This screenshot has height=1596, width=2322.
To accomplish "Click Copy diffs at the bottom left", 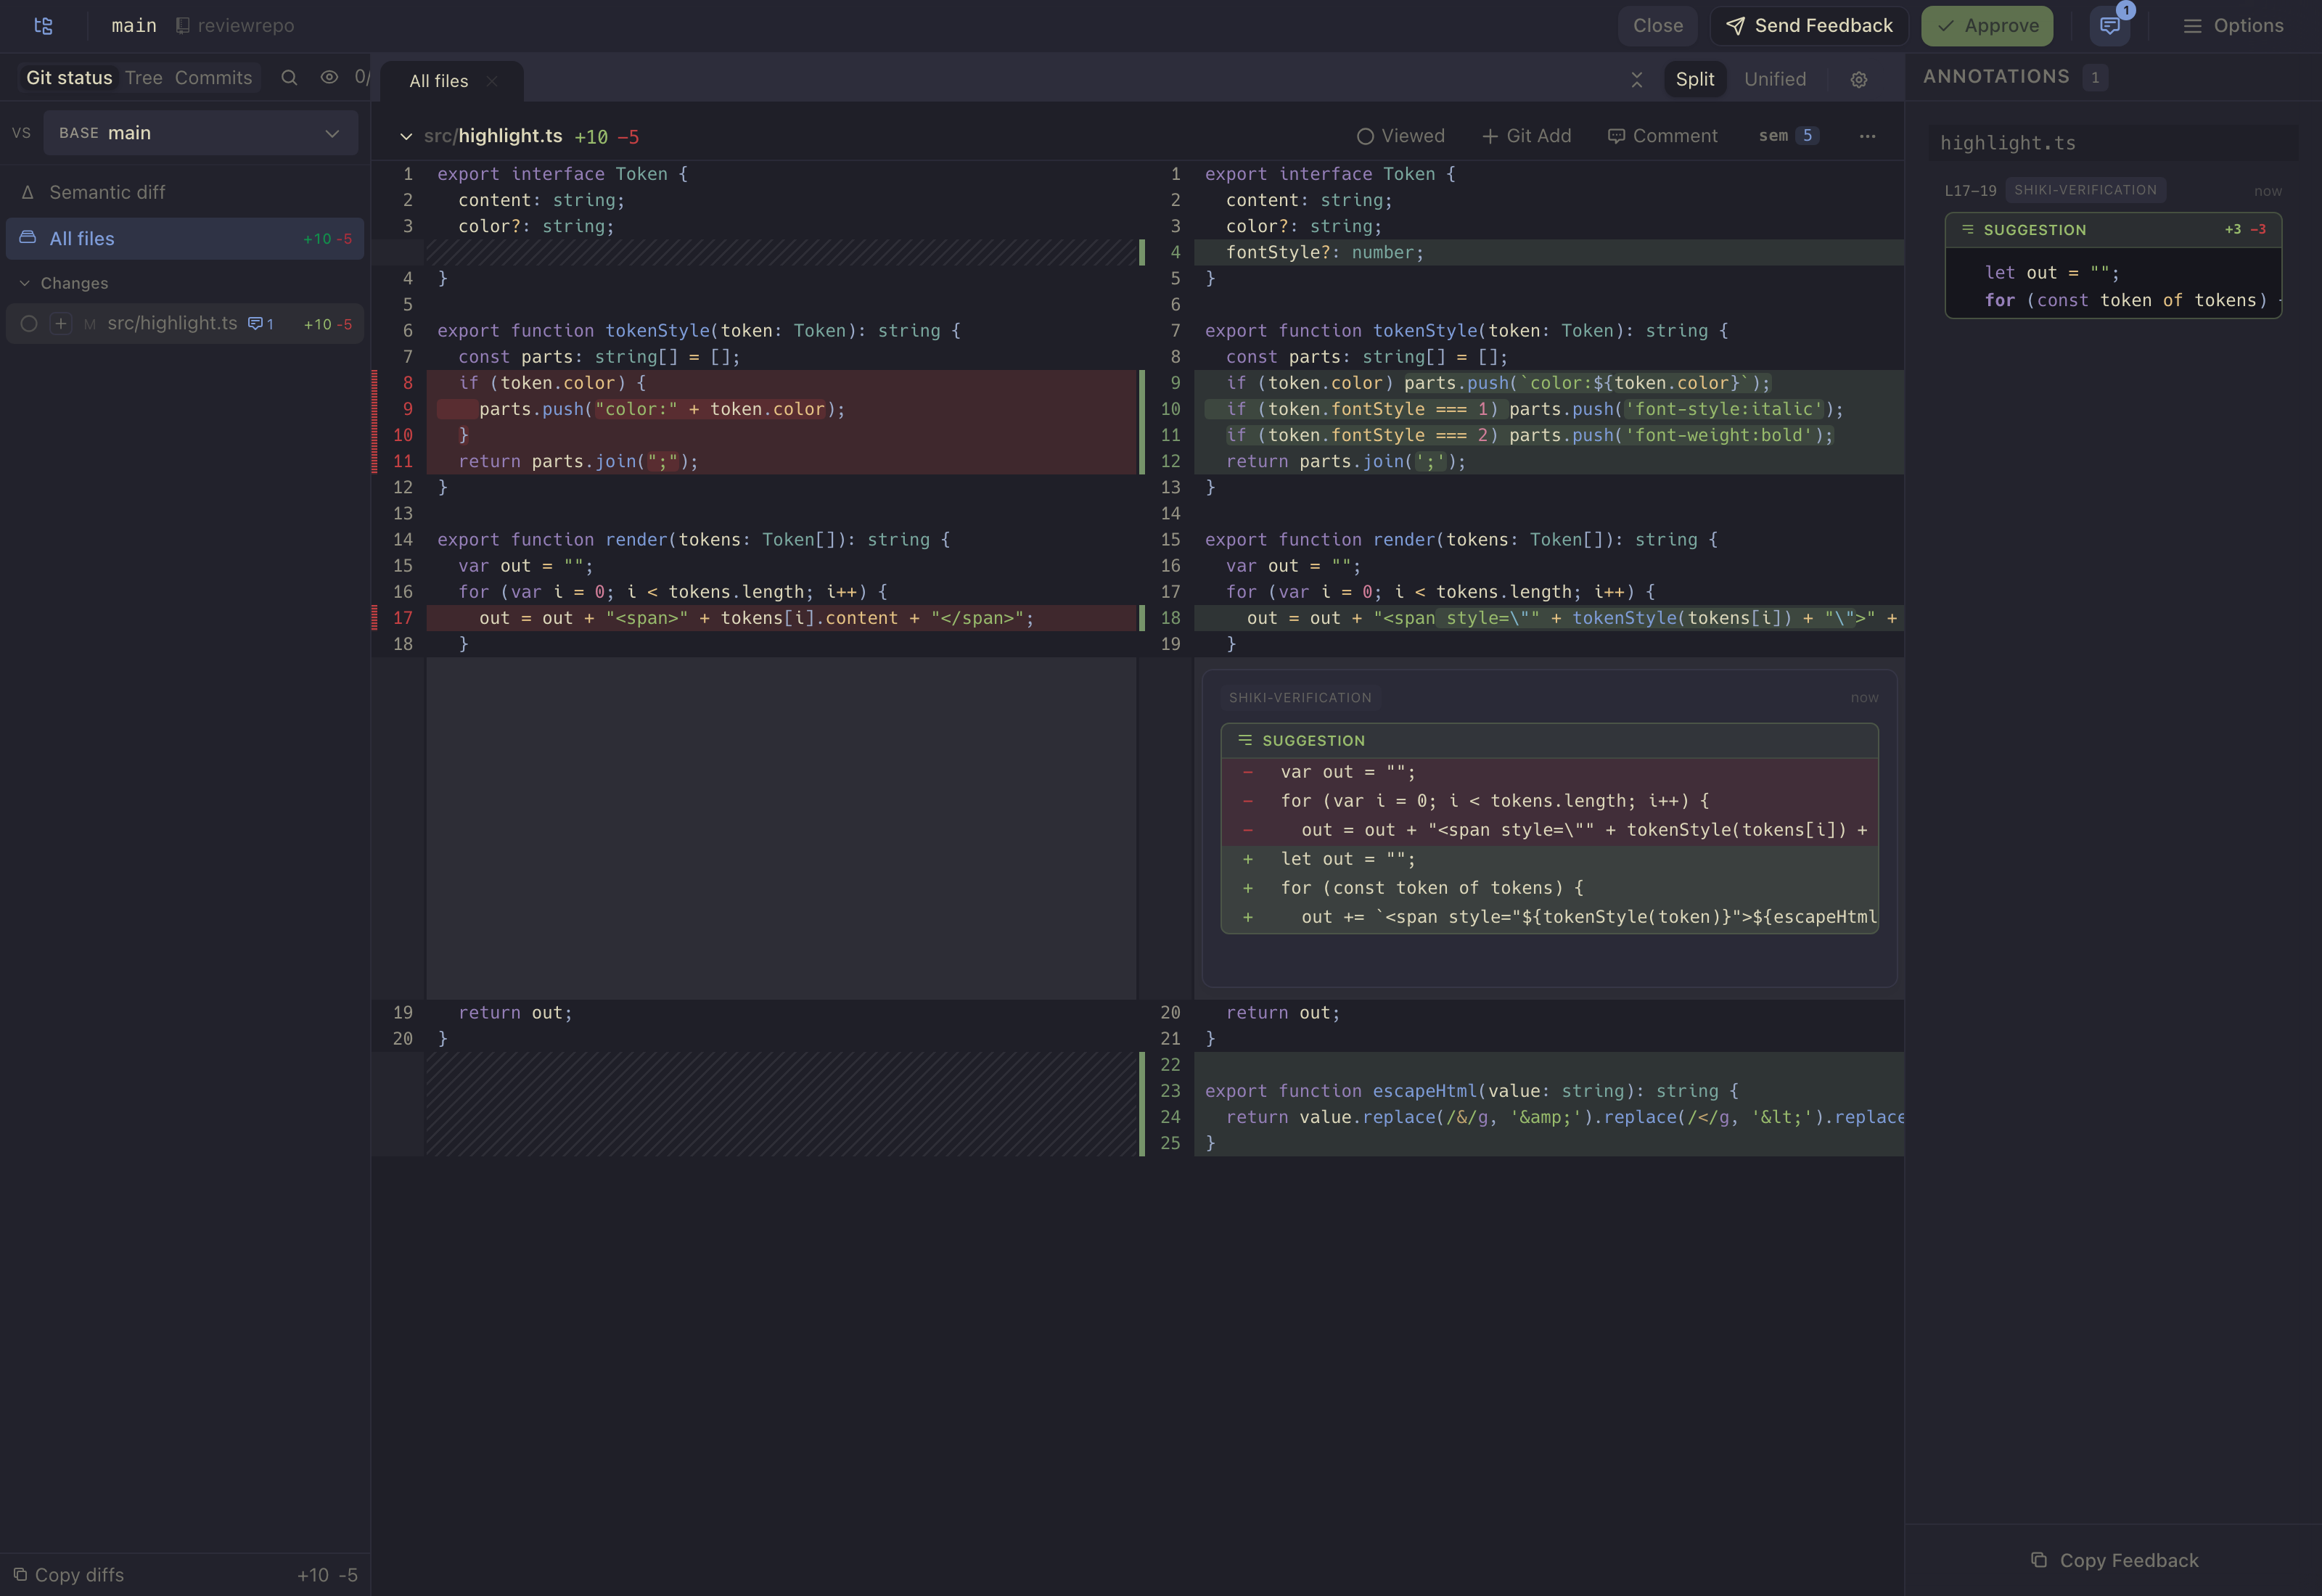I will pyautogui.click(x=69, y=1575).
